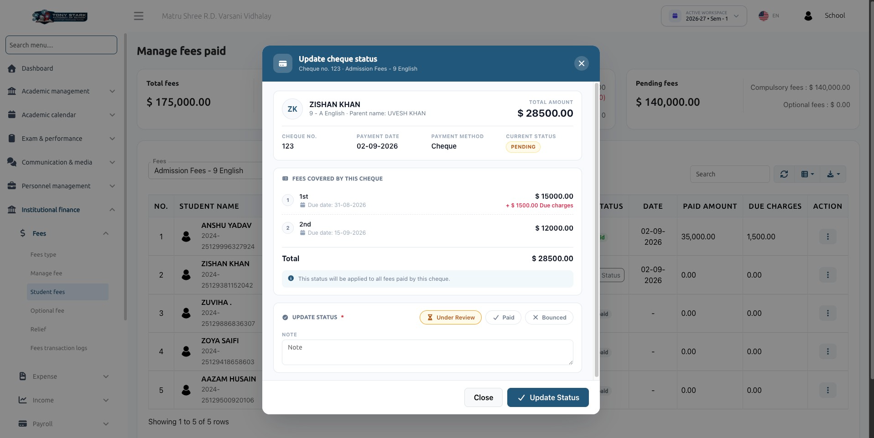Click the Search menu input field

[61, 45]
